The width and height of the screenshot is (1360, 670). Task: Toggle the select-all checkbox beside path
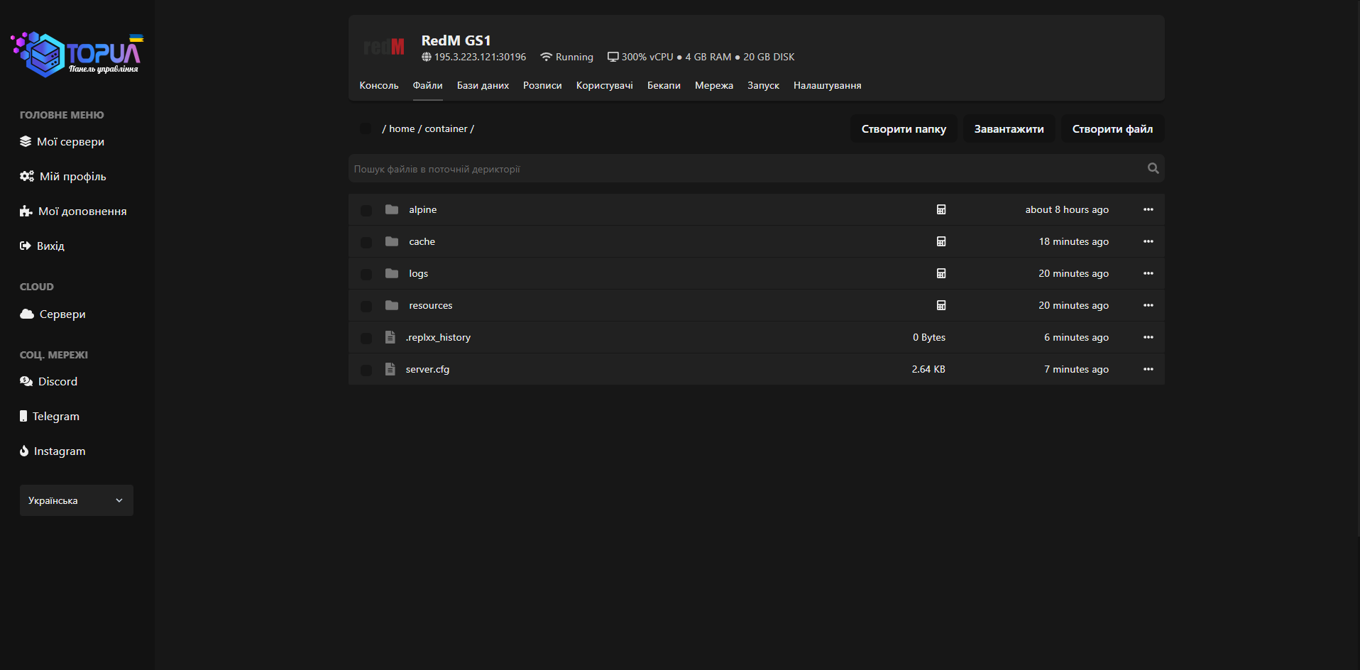point(366,128)
